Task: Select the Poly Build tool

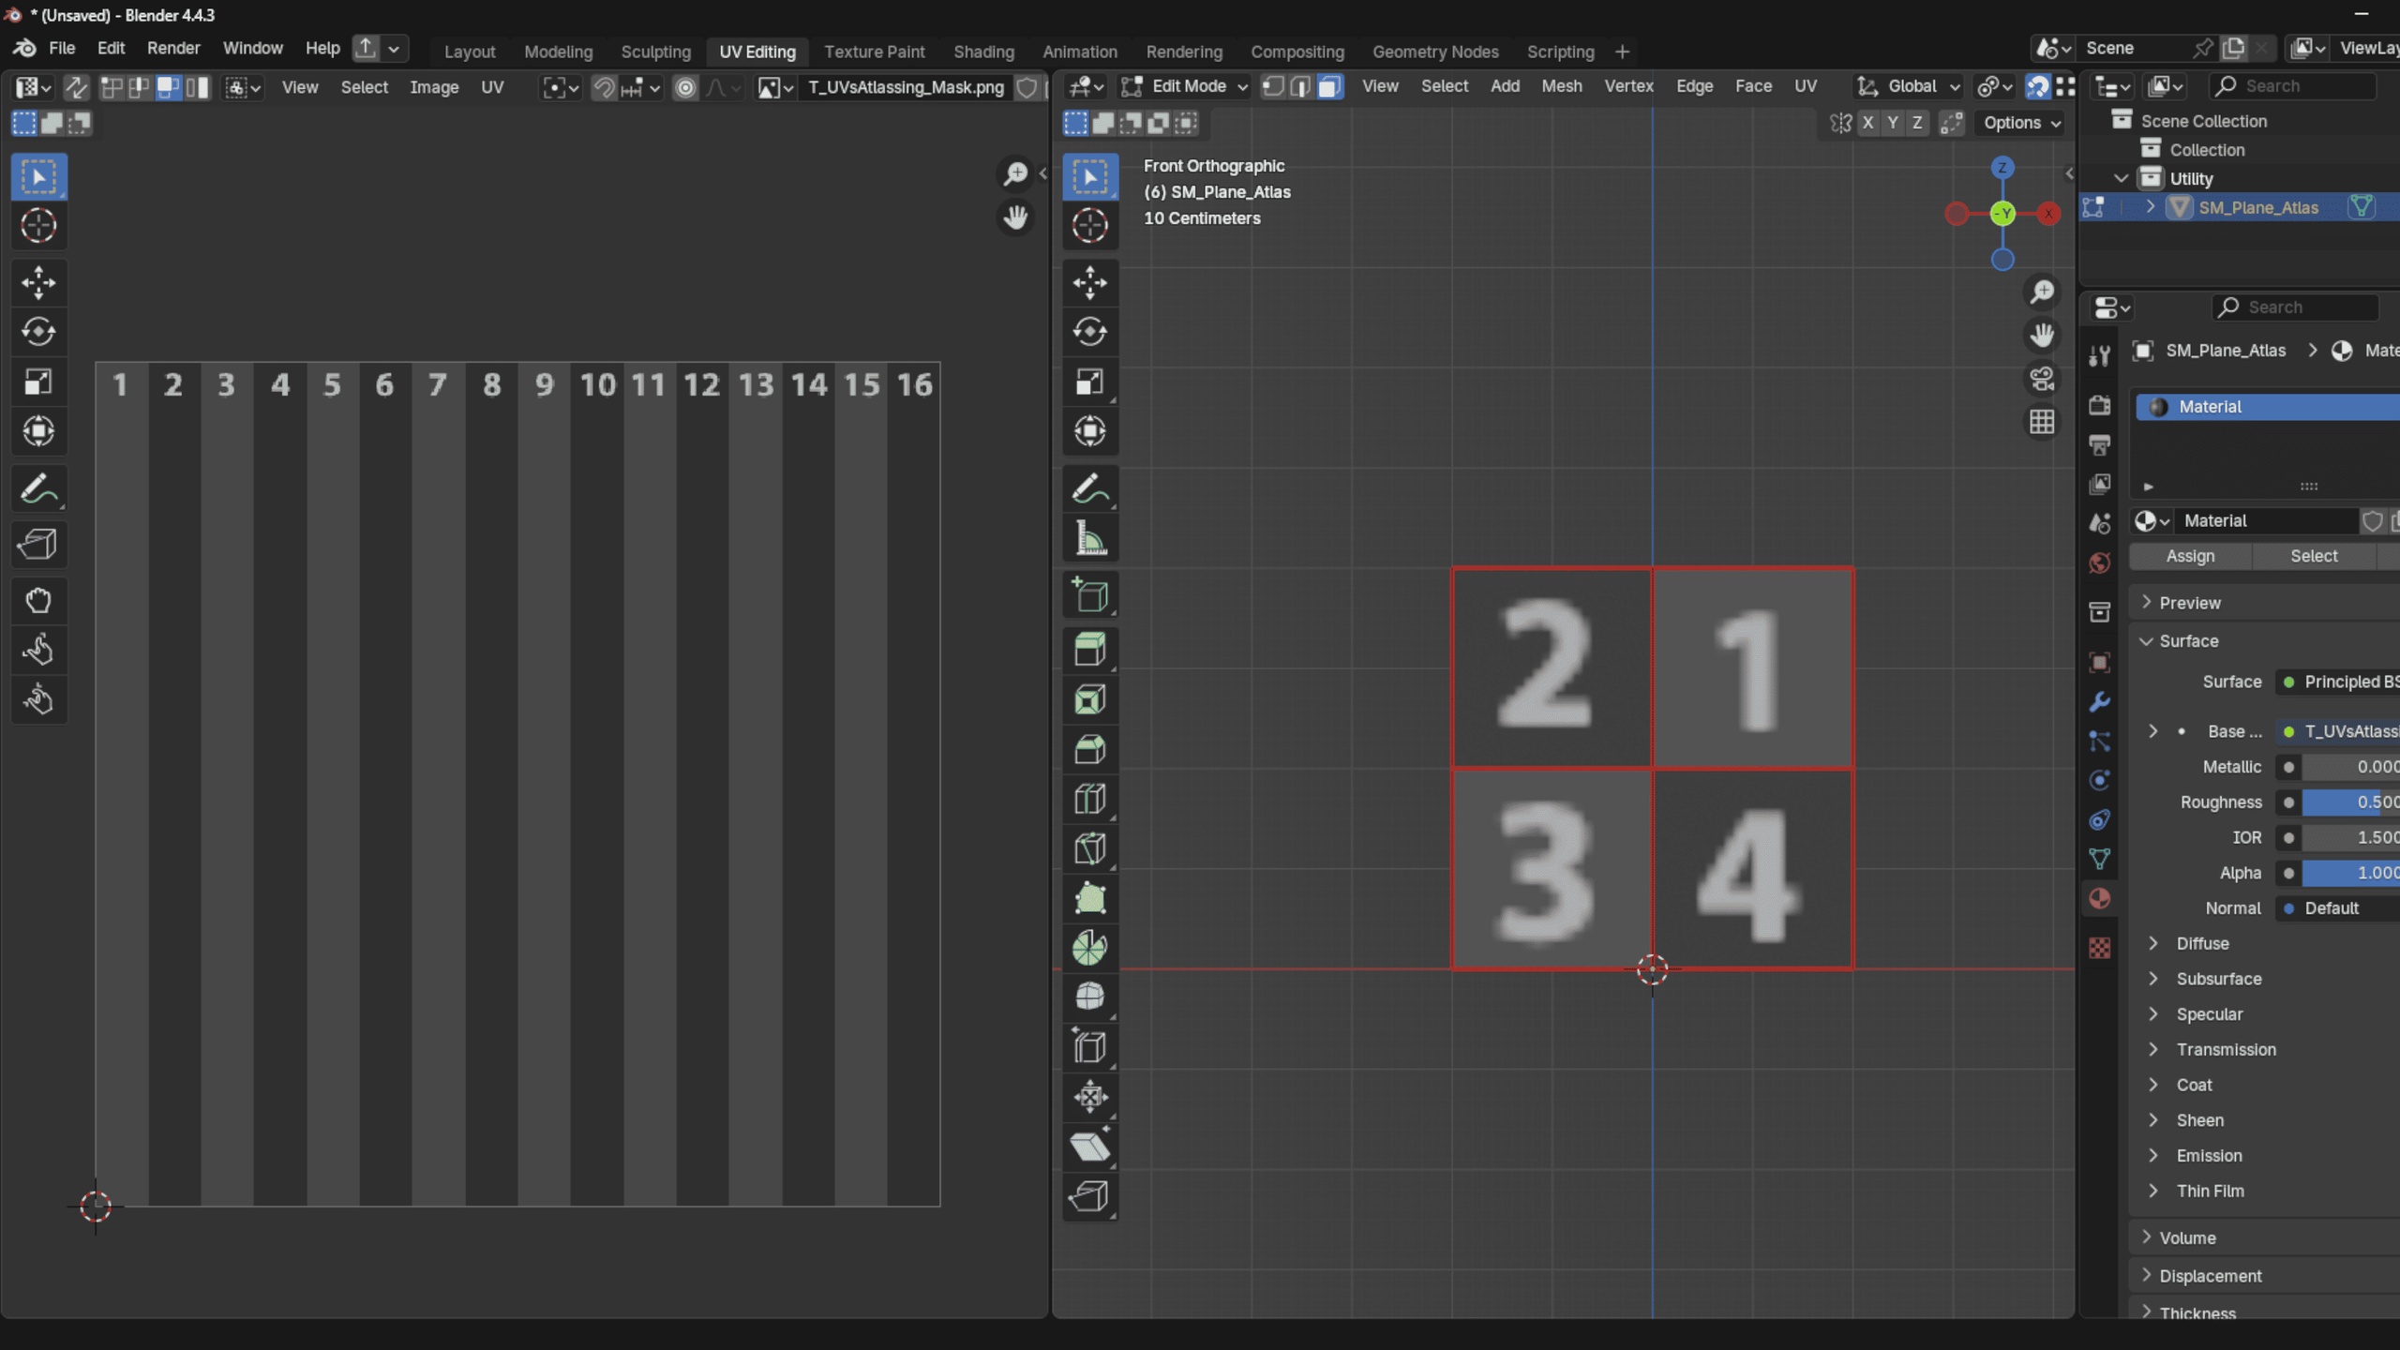Action: pyautogui.click(x=1090, y=898)
